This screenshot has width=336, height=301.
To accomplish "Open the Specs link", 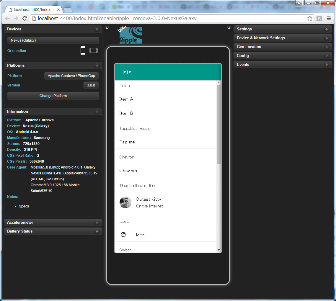I will [24, 206].
